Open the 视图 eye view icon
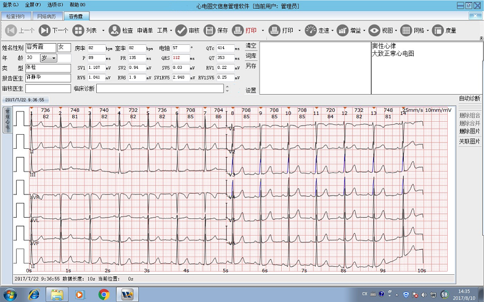 374,30
